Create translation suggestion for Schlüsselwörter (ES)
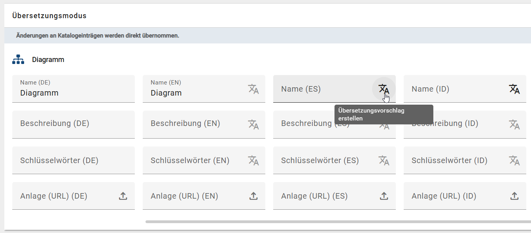The image size is (531, 233). (384, 160)
